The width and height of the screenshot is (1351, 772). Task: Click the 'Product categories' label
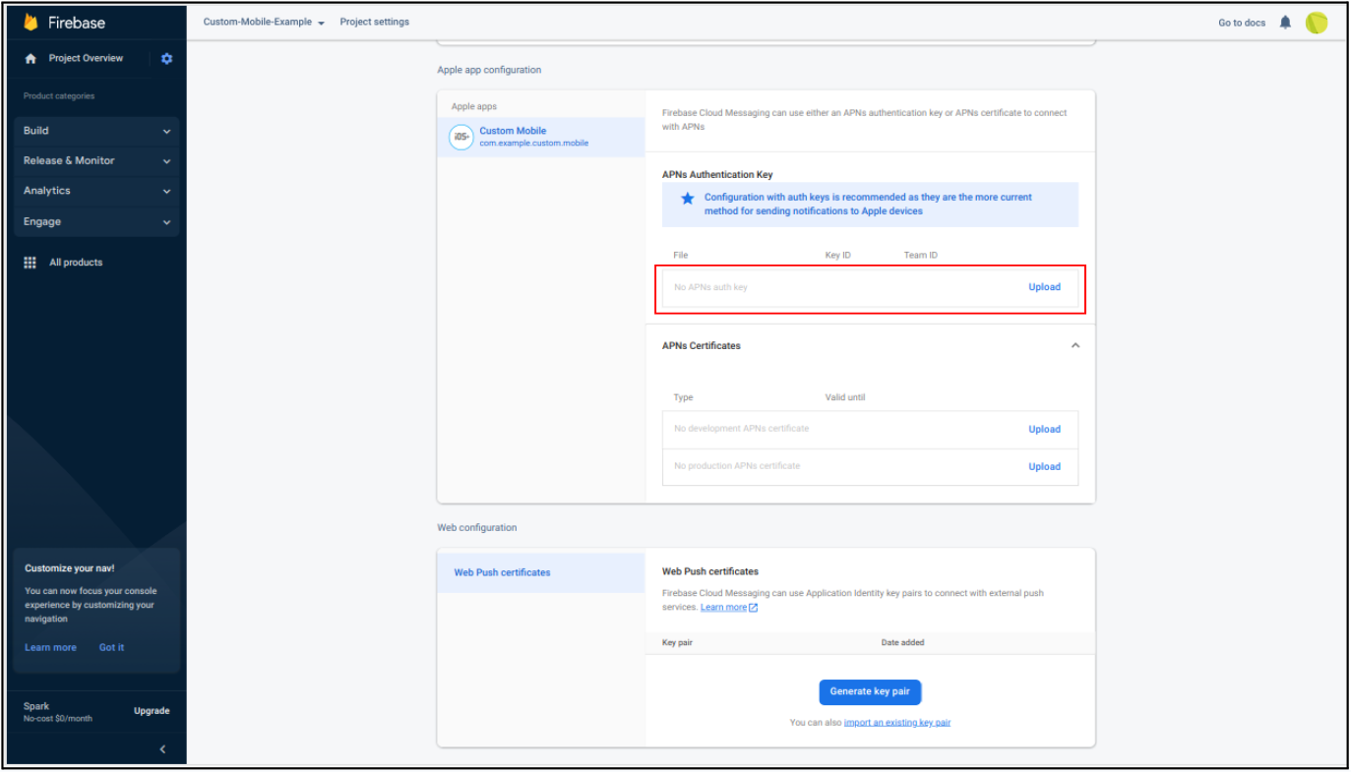point(59,96)
